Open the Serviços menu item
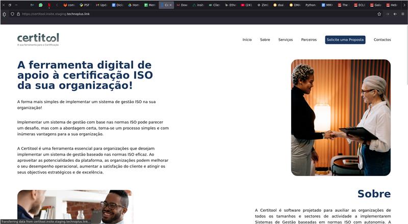Image resolution: width=408 pixels, height=224 pixels. click(x=286, y=40)
